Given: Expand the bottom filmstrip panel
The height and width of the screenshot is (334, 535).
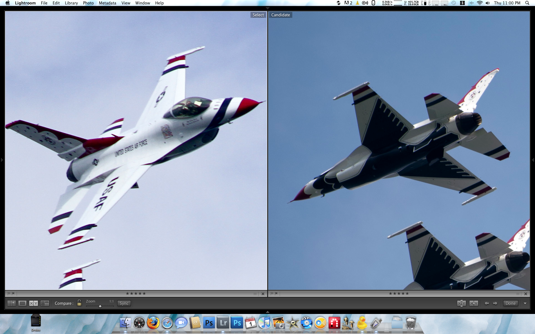Looking at the screenshot, I should pyautogui.click(x=267, y=312).
